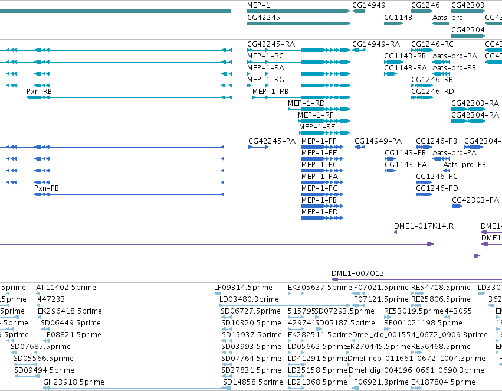Select transcript CG42304-RA
The image size is (502, 391).
point(468,121)
